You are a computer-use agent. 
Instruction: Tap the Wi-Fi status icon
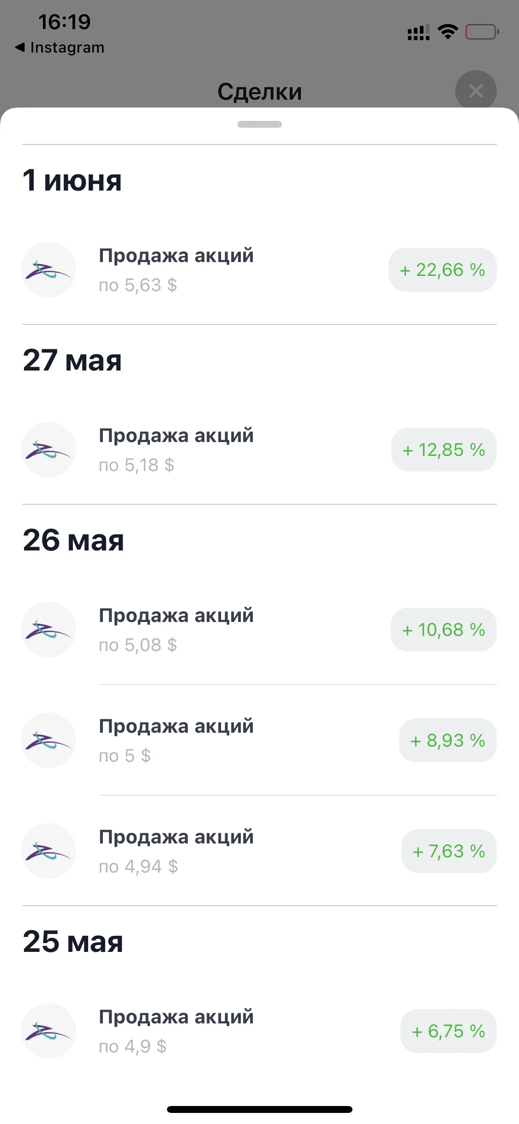point(447,32)
